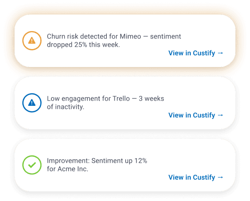Click the arrow after View in Custify on Acme alert
The height and width of the screenshot is (201, 250).
pos(220,177)
